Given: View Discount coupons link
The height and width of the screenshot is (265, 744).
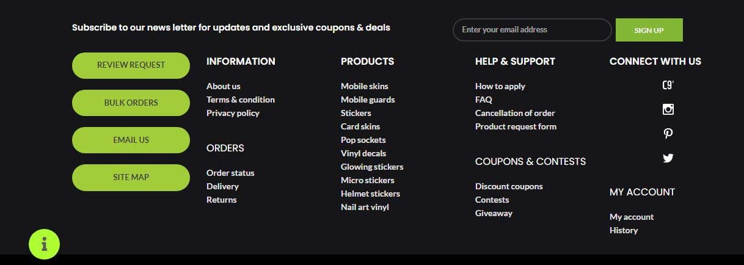Looking at the screenshot, I should pos(509,186).
